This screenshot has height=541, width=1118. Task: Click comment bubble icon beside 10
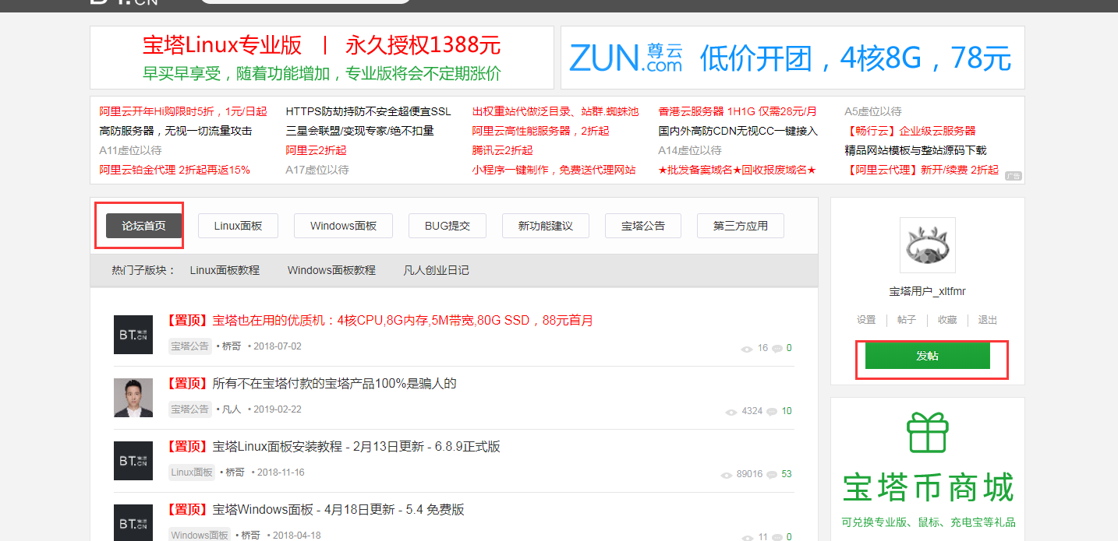[772, 411]
